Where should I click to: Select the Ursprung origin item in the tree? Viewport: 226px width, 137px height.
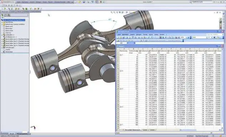[8, 33]
